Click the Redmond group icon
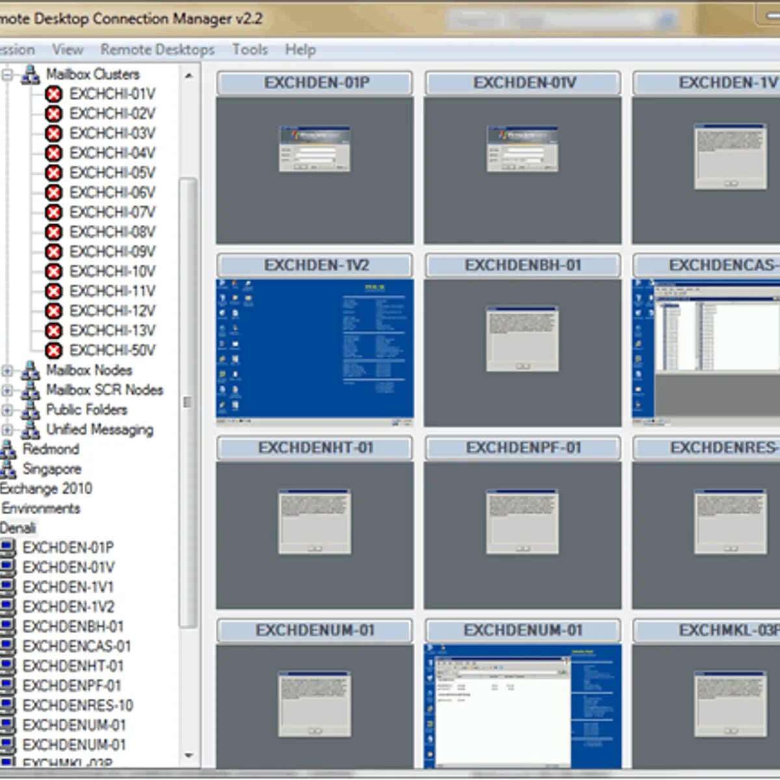780x780 pixels. [x=8, y=449]
